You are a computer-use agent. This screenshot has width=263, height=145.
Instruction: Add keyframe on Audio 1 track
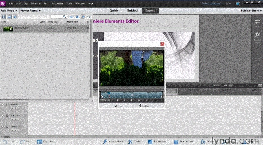[x=15, y=108]
